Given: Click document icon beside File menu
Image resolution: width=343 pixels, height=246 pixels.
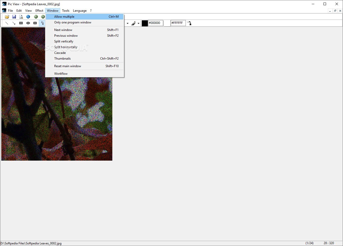Looking at the screenshot, I should [4, 11].
